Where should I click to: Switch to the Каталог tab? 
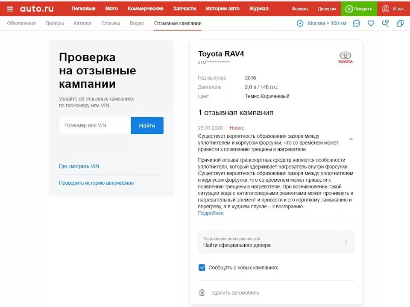[x=82, y=23]
